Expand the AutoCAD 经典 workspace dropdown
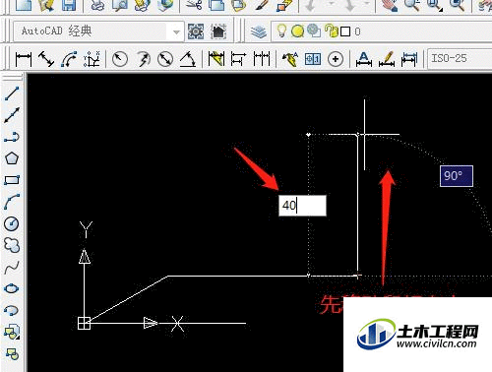The height and width of the screenshot is (372, 492). [x=176, y=32]
